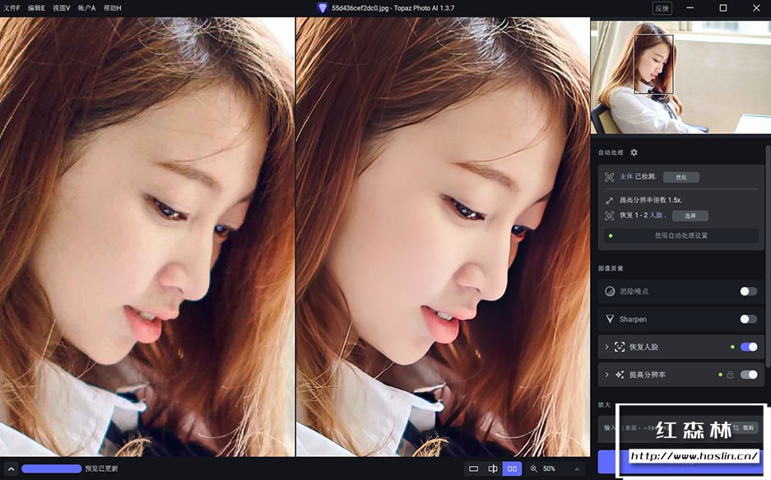Screen dimensions: 771x480
Task: Toggle 消除噪点 denoise switch on
Action: [749, 291]
